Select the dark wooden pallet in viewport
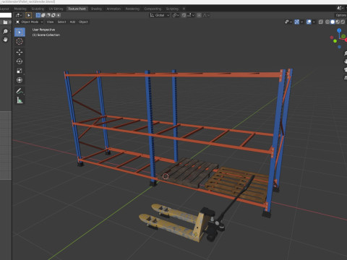The image size is (347, 260). pos(189,172)
